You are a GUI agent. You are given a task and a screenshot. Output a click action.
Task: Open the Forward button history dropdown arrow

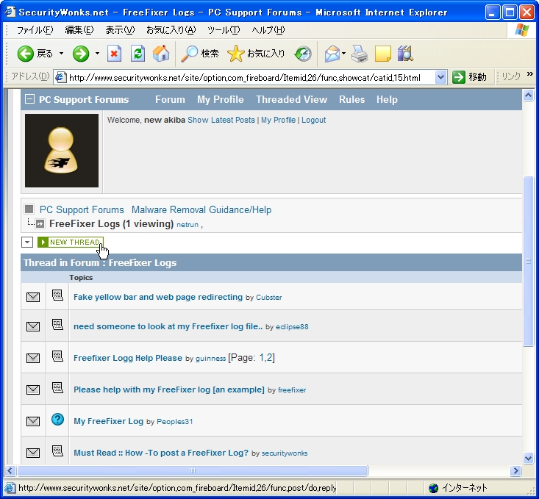(x=97, y=54)
